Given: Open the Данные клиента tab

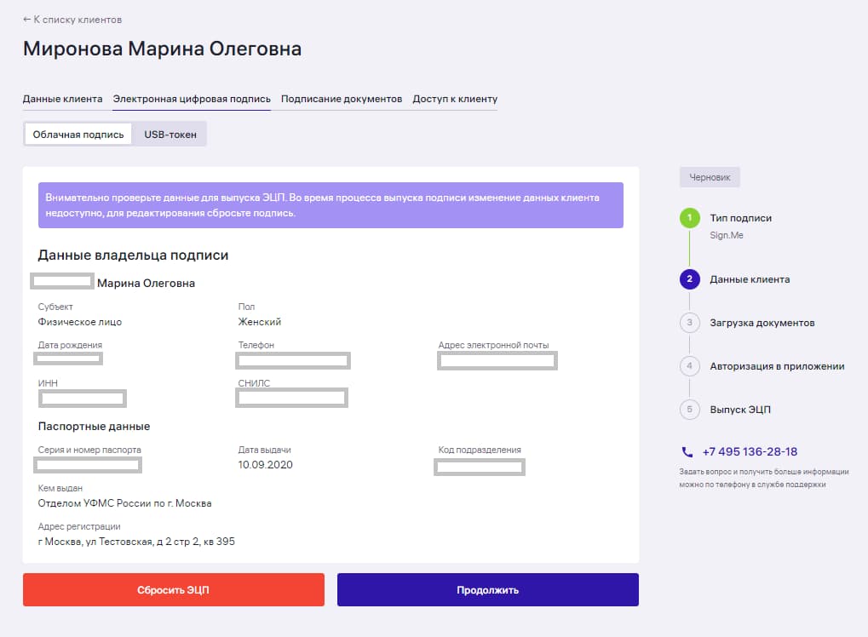Looking at the screenshot, I should [62, 99].
